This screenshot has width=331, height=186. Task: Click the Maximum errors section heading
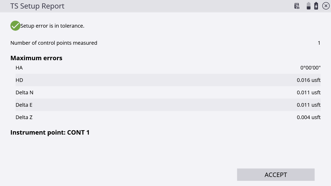click(36, 58)
